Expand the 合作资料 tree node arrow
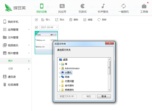 (x=60, y=86)
